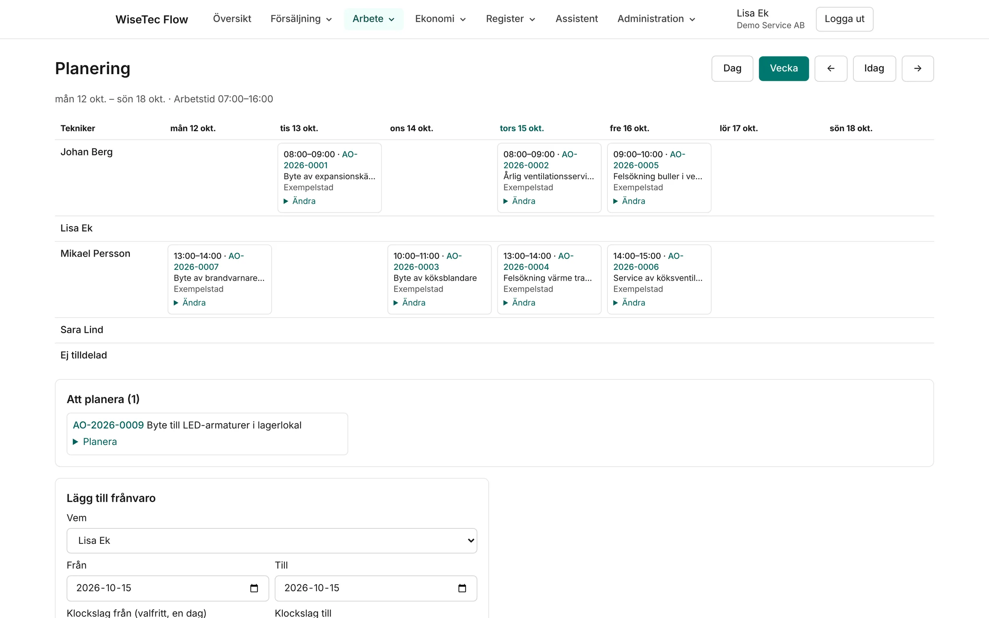Image resolution: width=989 pixels, height=618 pixels.
Task: Open work order link AO-2026-0005
Action: point(636,165)
